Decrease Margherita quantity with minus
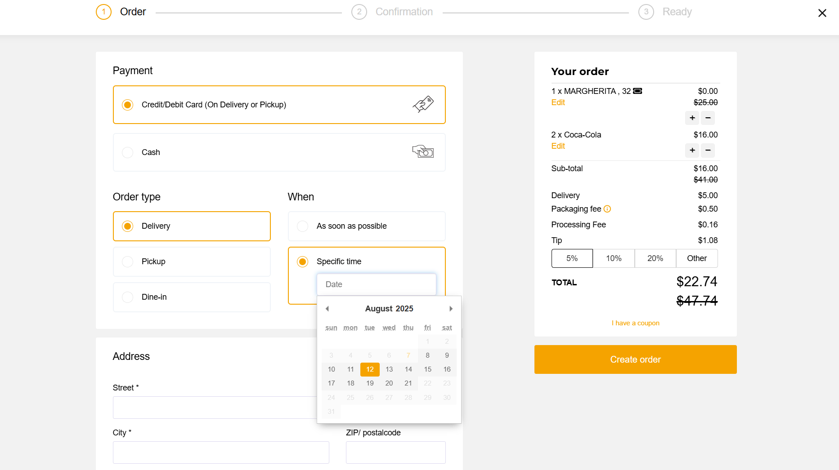The height and width of the screenshot is (470, 839). coord(708,118)
